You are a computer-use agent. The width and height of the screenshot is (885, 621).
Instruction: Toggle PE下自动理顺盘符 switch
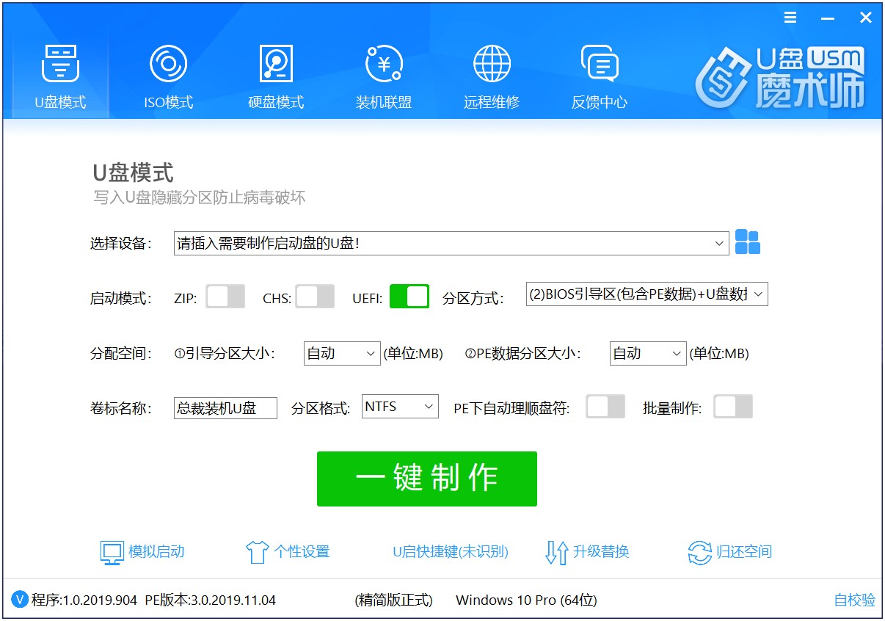click(605, 407)
